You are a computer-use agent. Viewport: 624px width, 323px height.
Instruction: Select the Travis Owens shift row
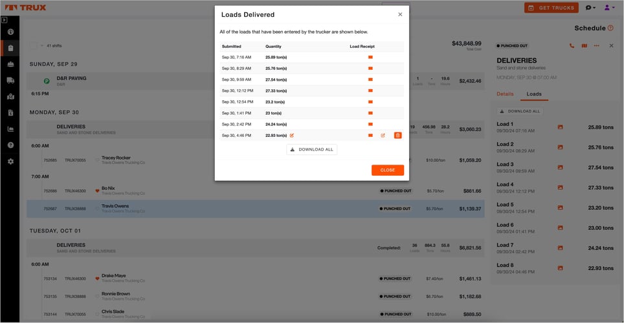coord(256,209)
